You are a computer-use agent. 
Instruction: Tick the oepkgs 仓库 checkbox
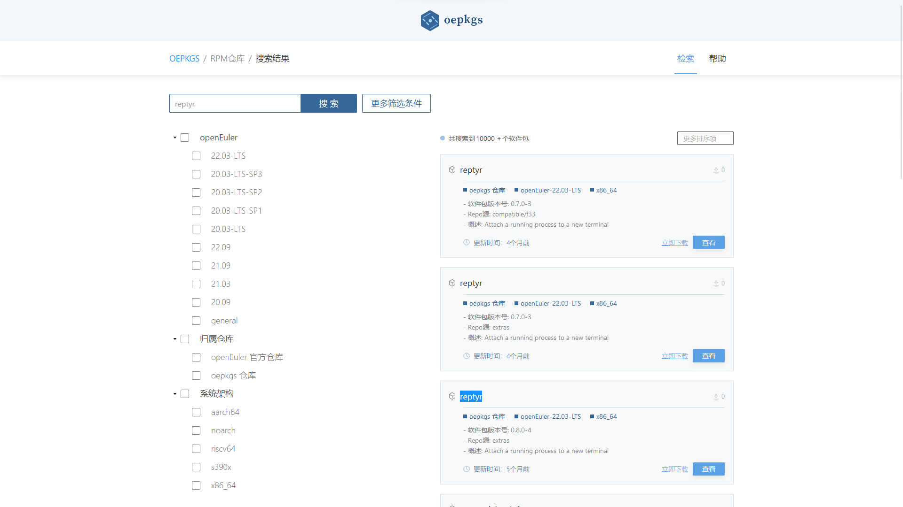(x=196, y=376)
